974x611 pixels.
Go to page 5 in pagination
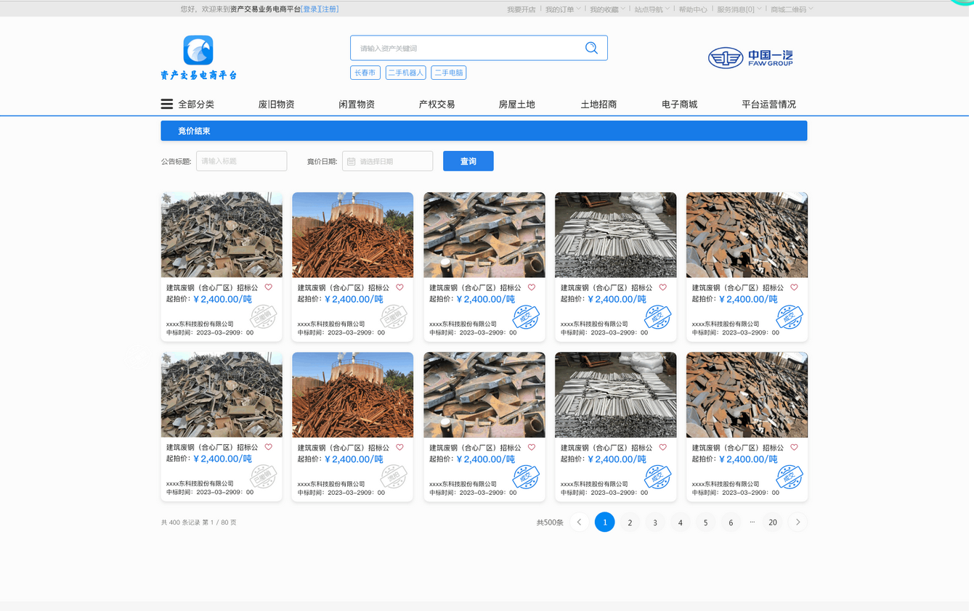tap(705, 522)
